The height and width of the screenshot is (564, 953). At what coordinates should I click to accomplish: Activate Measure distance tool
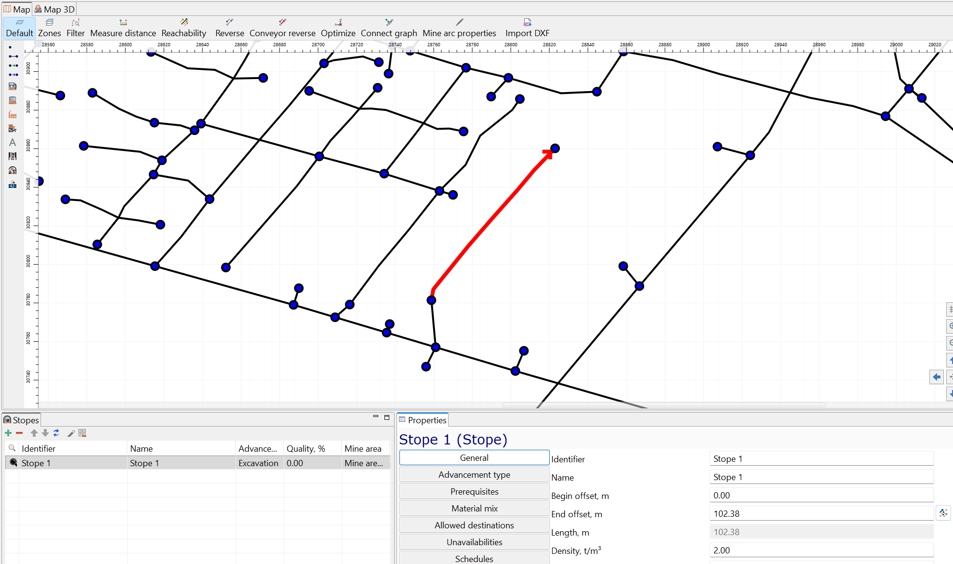123,28
